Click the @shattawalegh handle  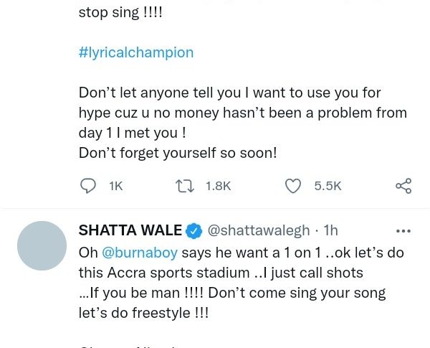coord(259,230)
